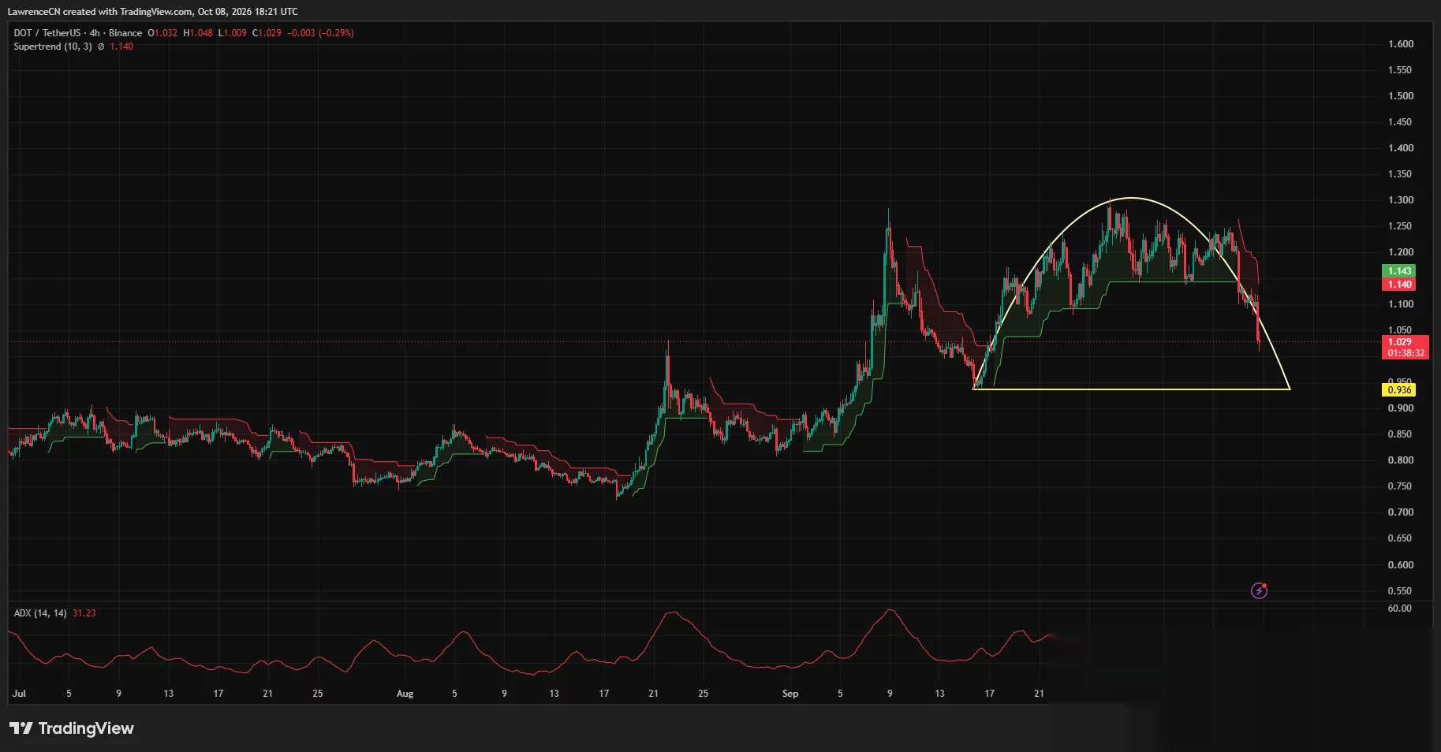Click the TradingView logo at bottom
The image size is (1441, 752).
tap(72, 728)
